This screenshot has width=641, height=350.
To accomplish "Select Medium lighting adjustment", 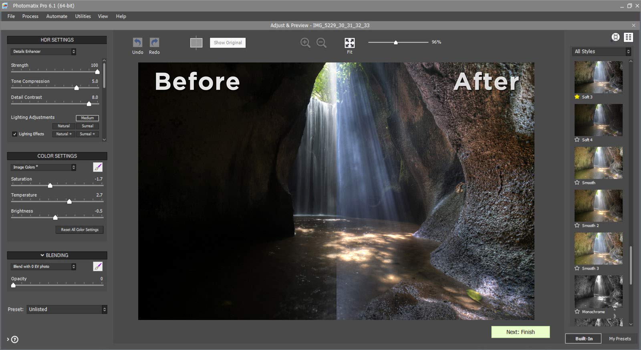I will point(87,118).
